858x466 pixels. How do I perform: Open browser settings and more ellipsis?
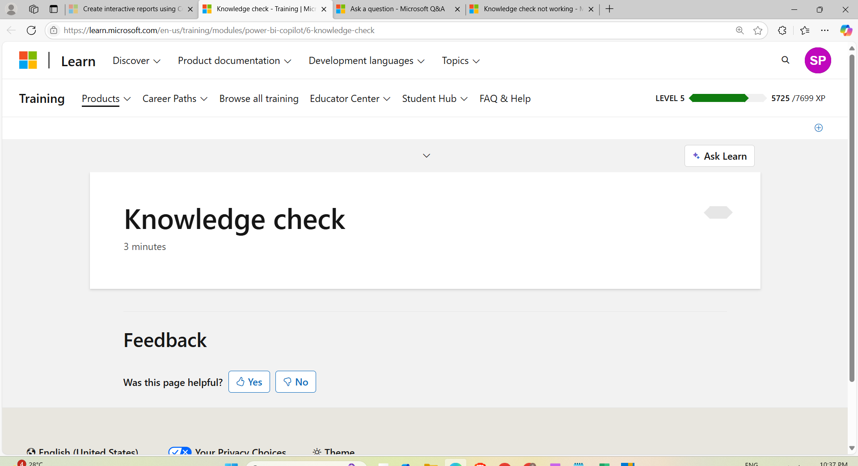[825, 30]
